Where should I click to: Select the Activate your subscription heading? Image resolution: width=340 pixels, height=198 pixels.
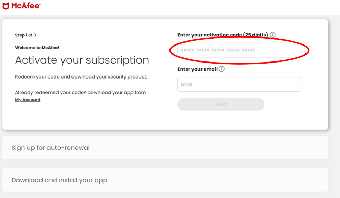click(82, 60)
